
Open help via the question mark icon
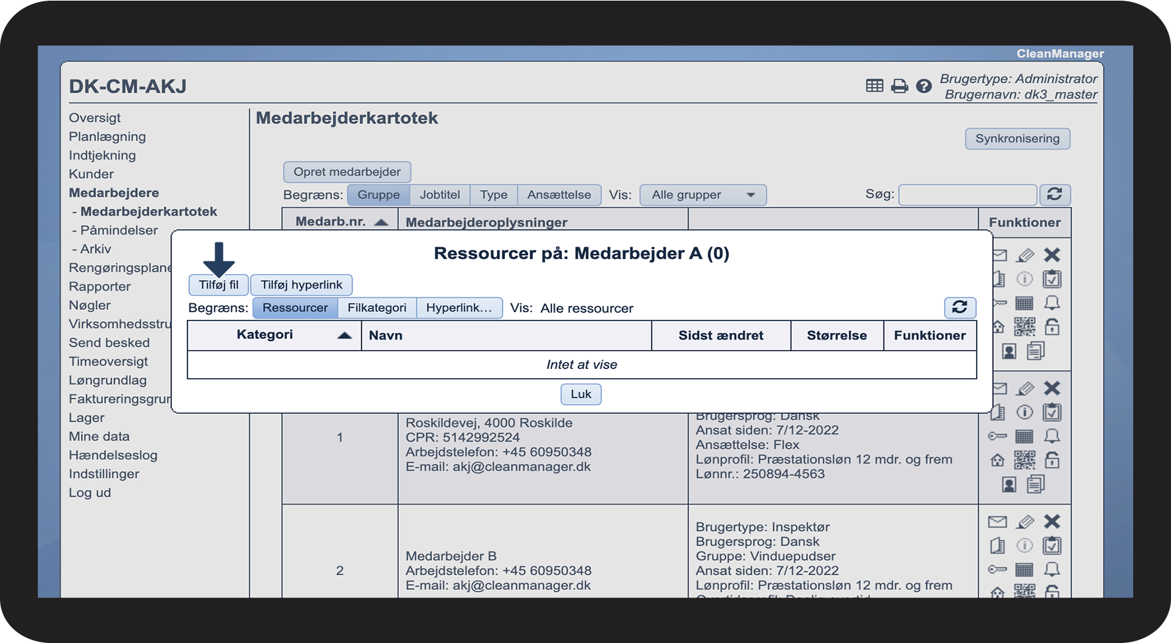coord(924,86)
